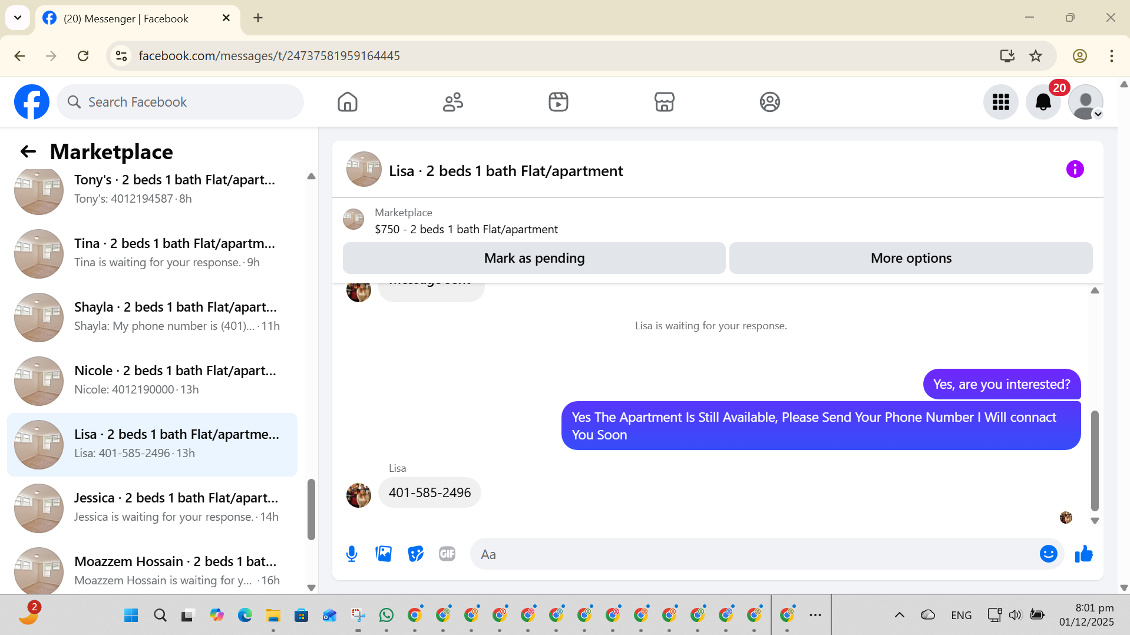Image resolution: width=1130 pixels, height=635 pixels.
Task: Open the taskbar clock showing 8:01 pm
Action: [x=1087, y=615]
